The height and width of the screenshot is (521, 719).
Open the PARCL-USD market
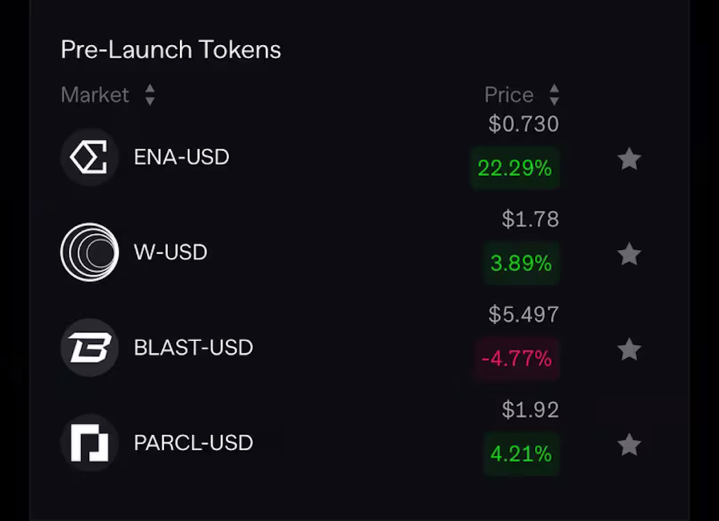pyautogui.click(x=193, y=443)
